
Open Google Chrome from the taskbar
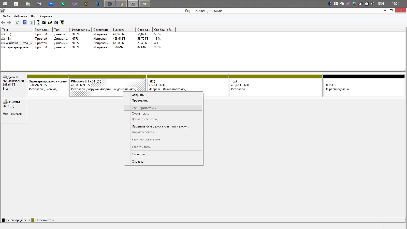coord(121,4)
